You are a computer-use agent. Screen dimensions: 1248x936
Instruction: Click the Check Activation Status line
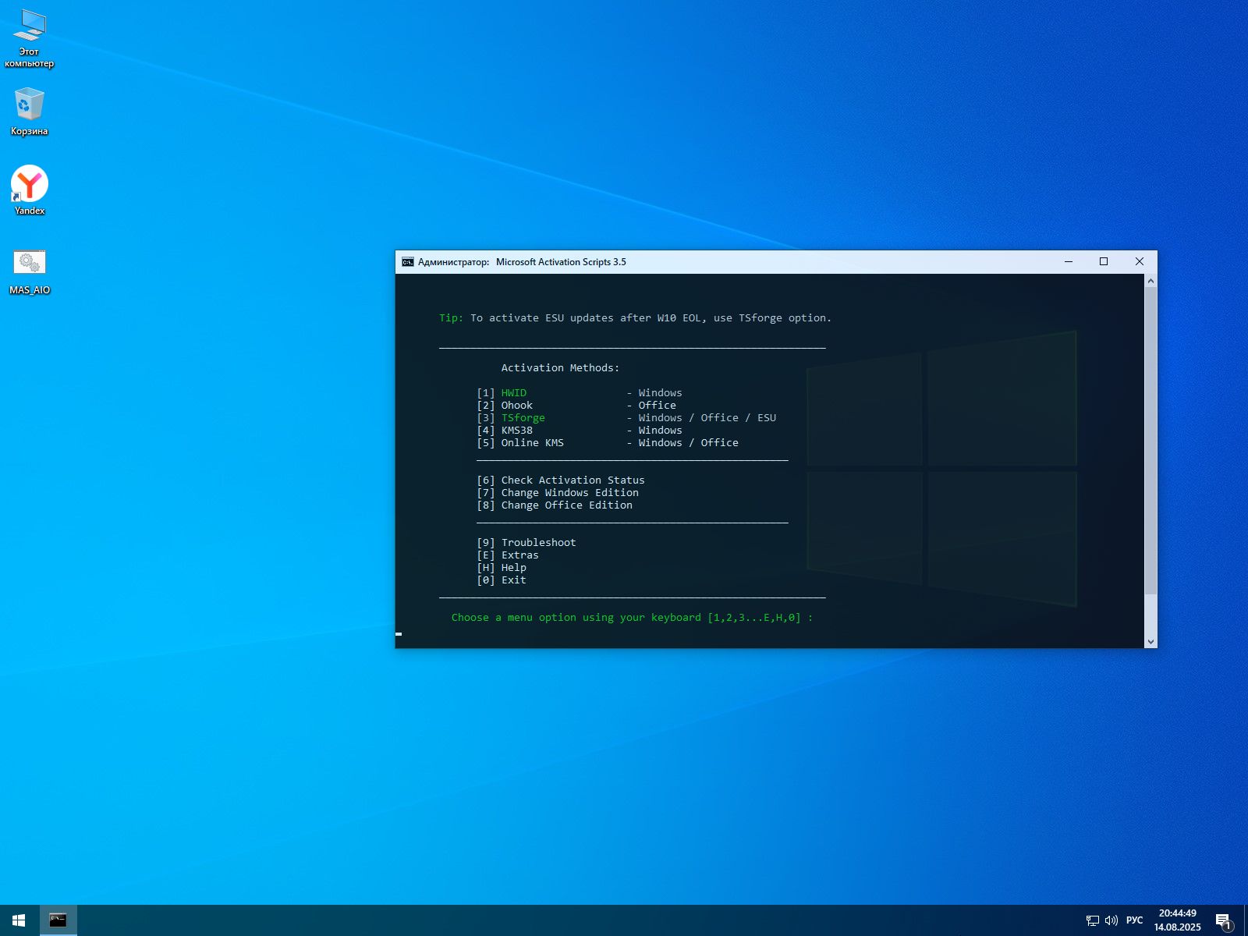pyautogui.click(x=560, y=480)
